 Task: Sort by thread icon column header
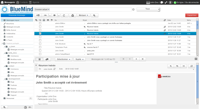[x=40, y=20]
